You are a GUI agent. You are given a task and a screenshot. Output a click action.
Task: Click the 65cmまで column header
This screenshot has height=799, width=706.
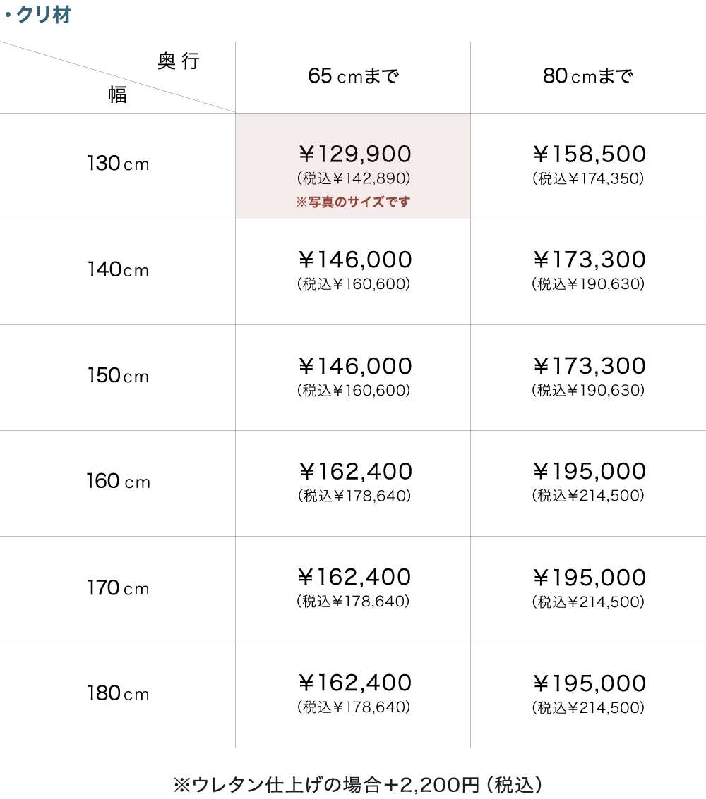353,76
